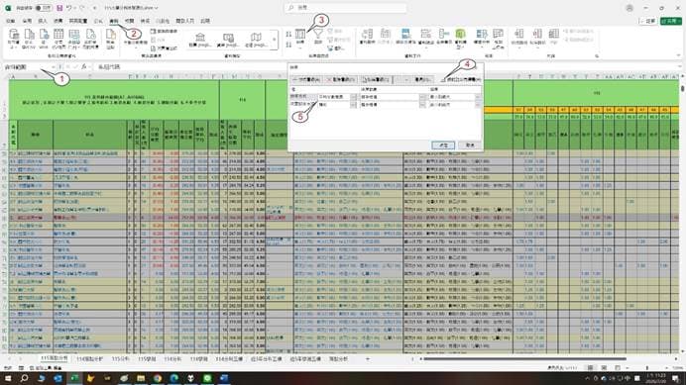Open the Formulas ribbon tab
Screen dimensions: 686x385
(x=98, y=21)
